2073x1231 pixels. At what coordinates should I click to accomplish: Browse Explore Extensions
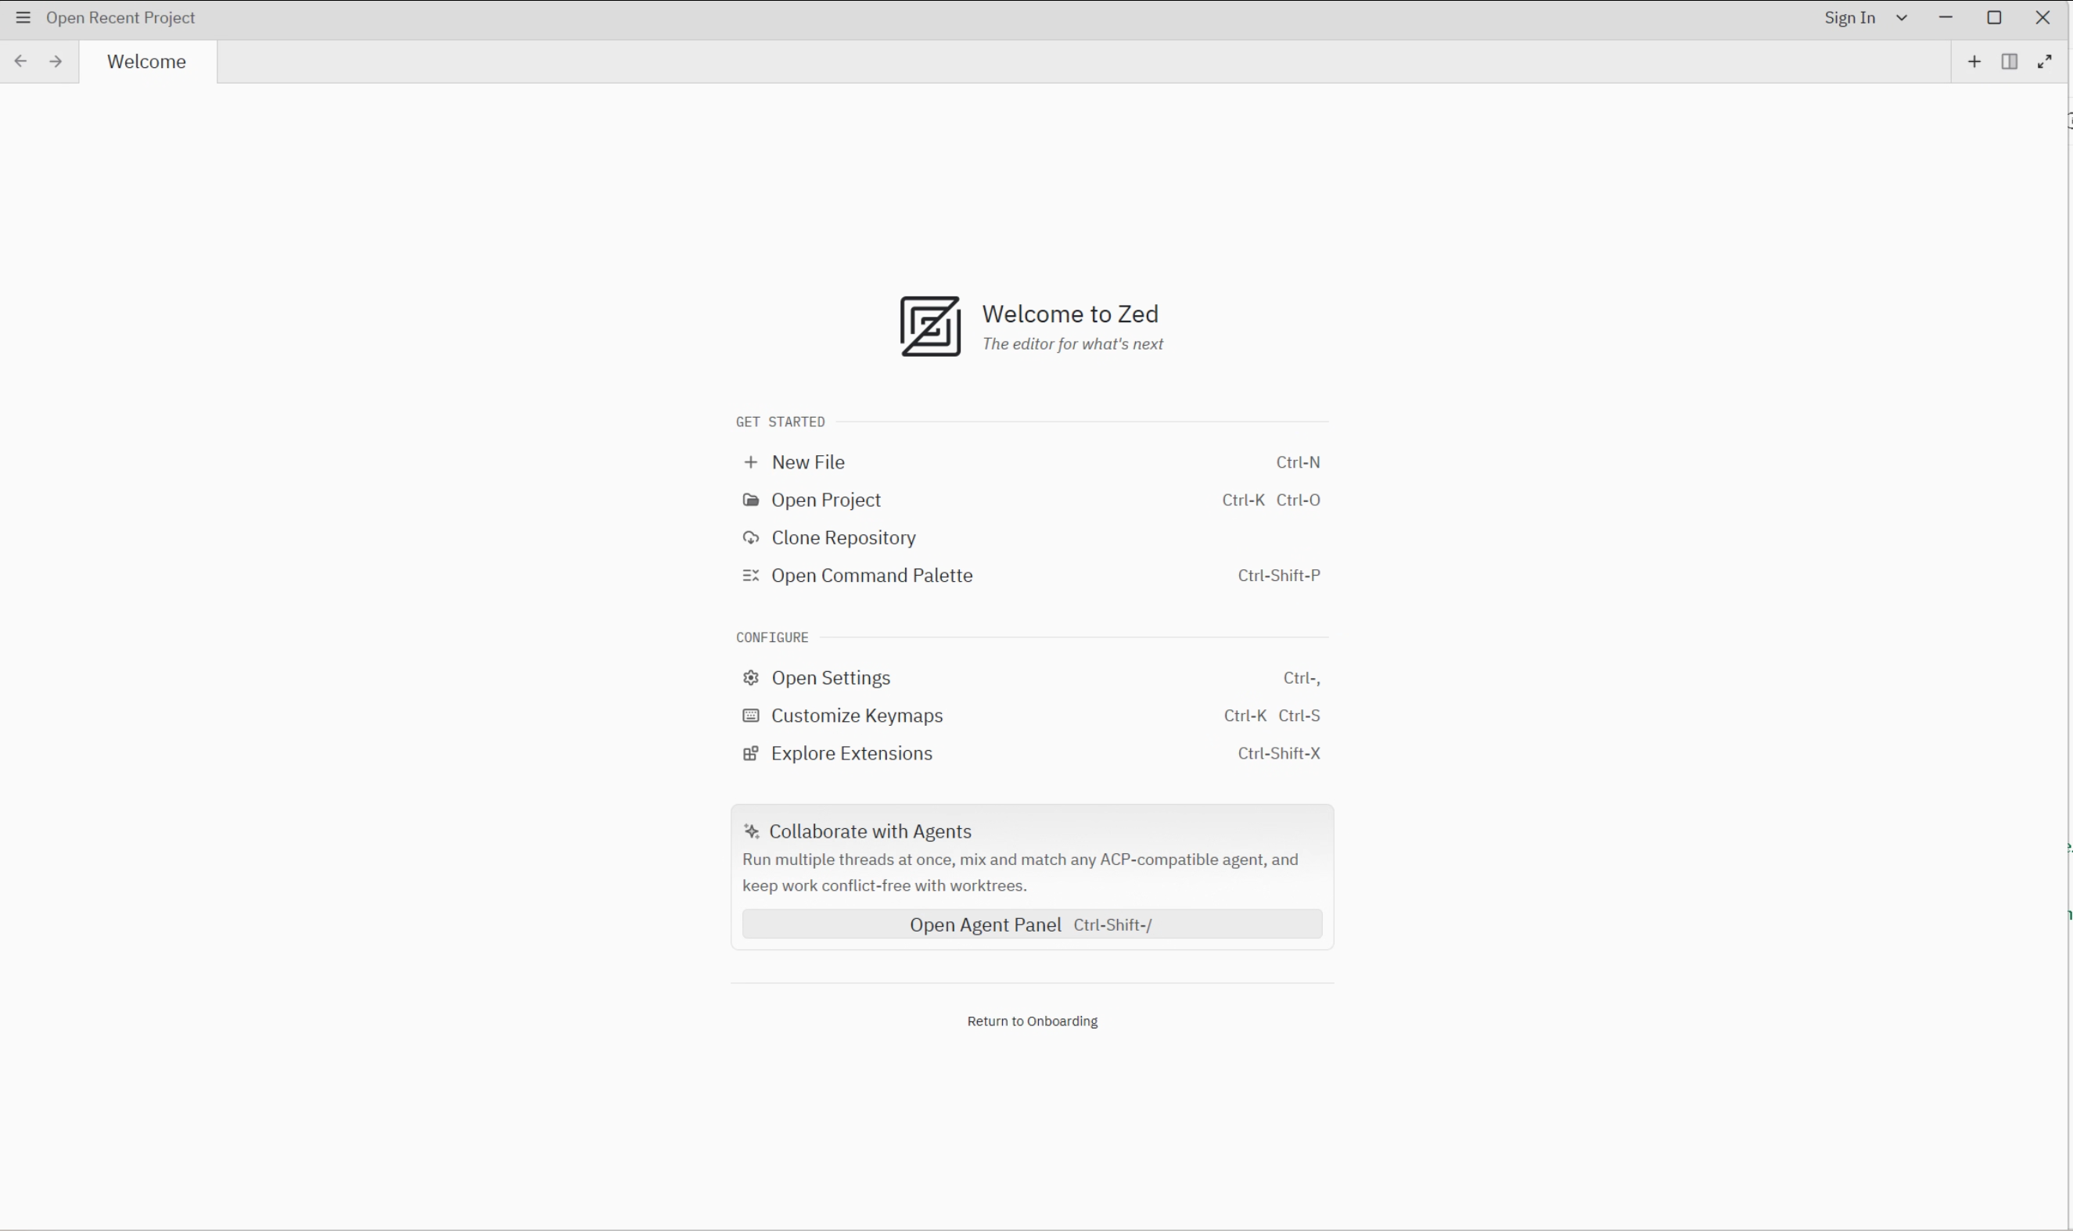(x=1032, y=753)
